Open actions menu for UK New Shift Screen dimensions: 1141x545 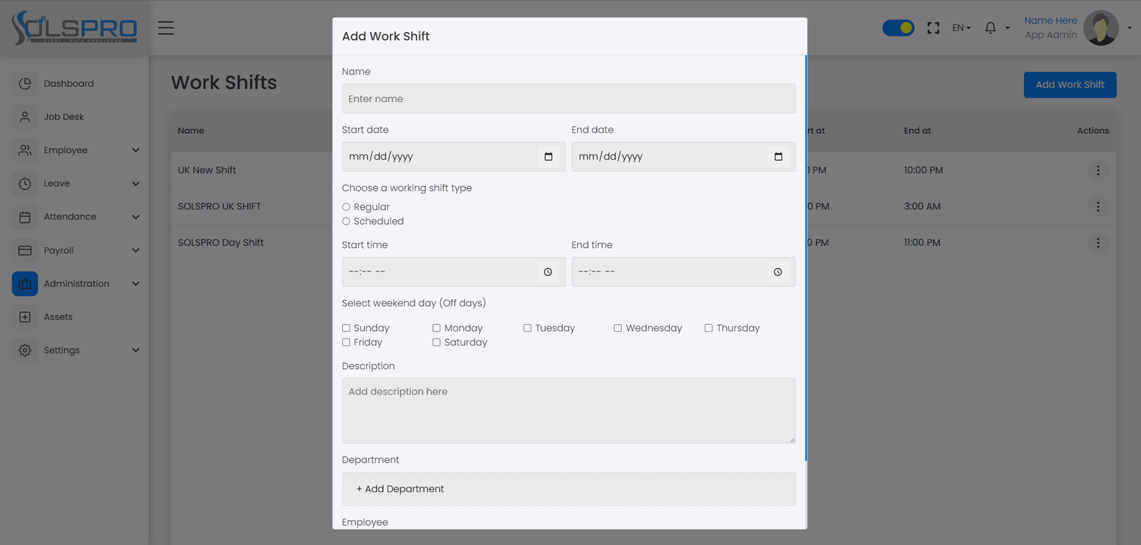(1098, 170)
